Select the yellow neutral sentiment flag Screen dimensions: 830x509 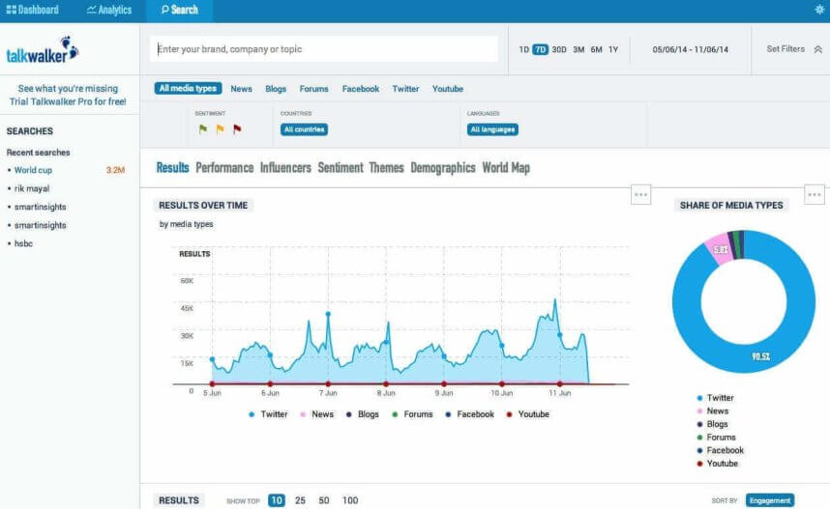(x=220, y=129)
